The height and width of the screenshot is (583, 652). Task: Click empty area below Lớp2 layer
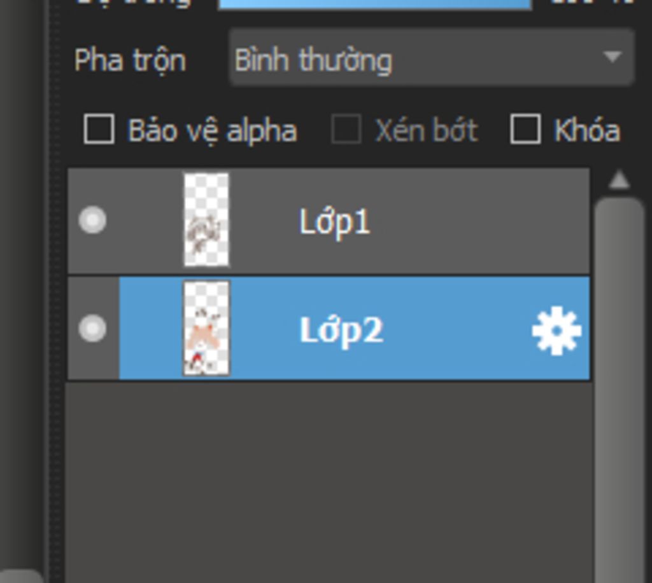pyautogui.click(x=329, y=482)
